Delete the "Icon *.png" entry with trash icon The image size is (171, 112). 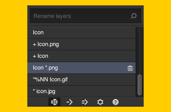tap(130, 68)
